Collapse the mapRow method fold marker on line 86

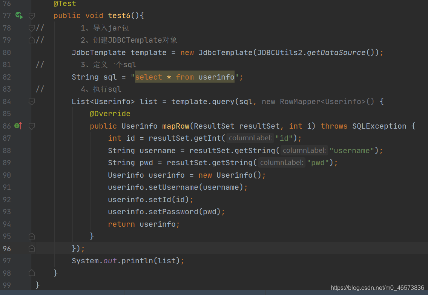coord(32,126)
